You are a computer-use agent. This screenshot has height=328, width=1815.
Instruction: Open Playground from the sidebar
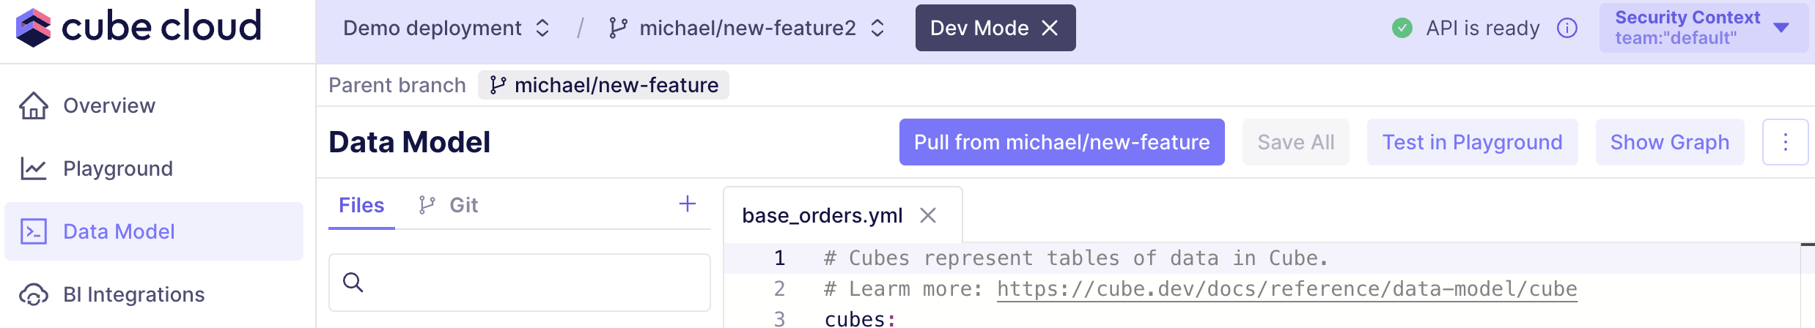pos(118,169)
